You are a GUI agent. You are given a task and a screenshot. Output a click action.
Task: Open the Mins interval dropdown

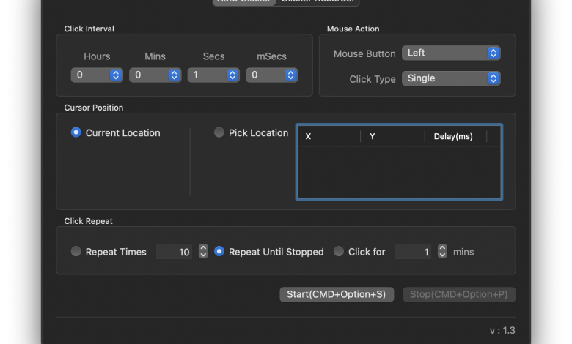click(155, 75)
